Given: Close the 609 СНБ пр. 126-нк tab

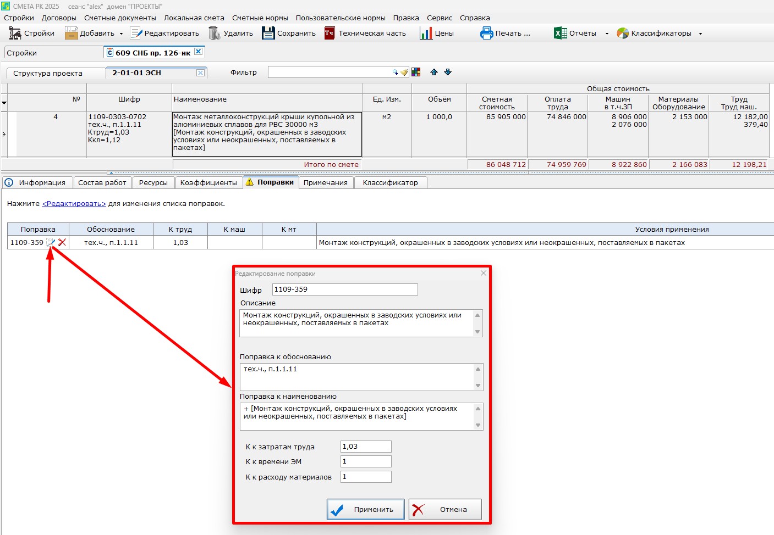Looking at the screenshot, I should pyautogui.click(x=199, y=52).
